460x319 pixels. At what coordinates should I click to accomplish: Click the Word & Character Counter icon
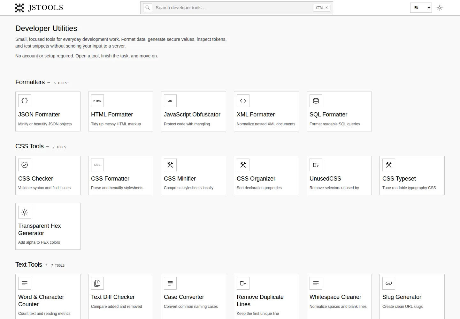coord(25,283)
